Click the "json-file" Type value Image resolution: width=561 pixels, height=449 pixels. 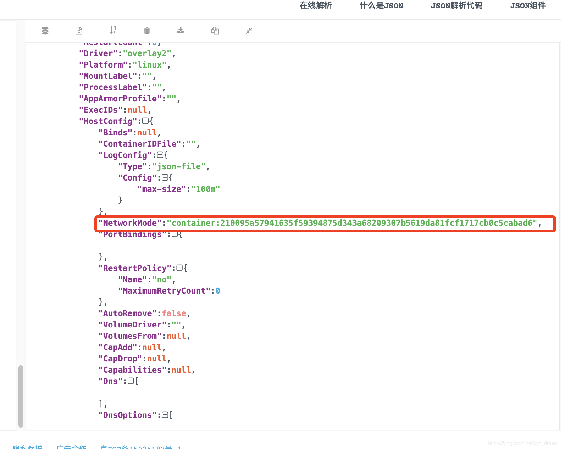tap(179, 166)
